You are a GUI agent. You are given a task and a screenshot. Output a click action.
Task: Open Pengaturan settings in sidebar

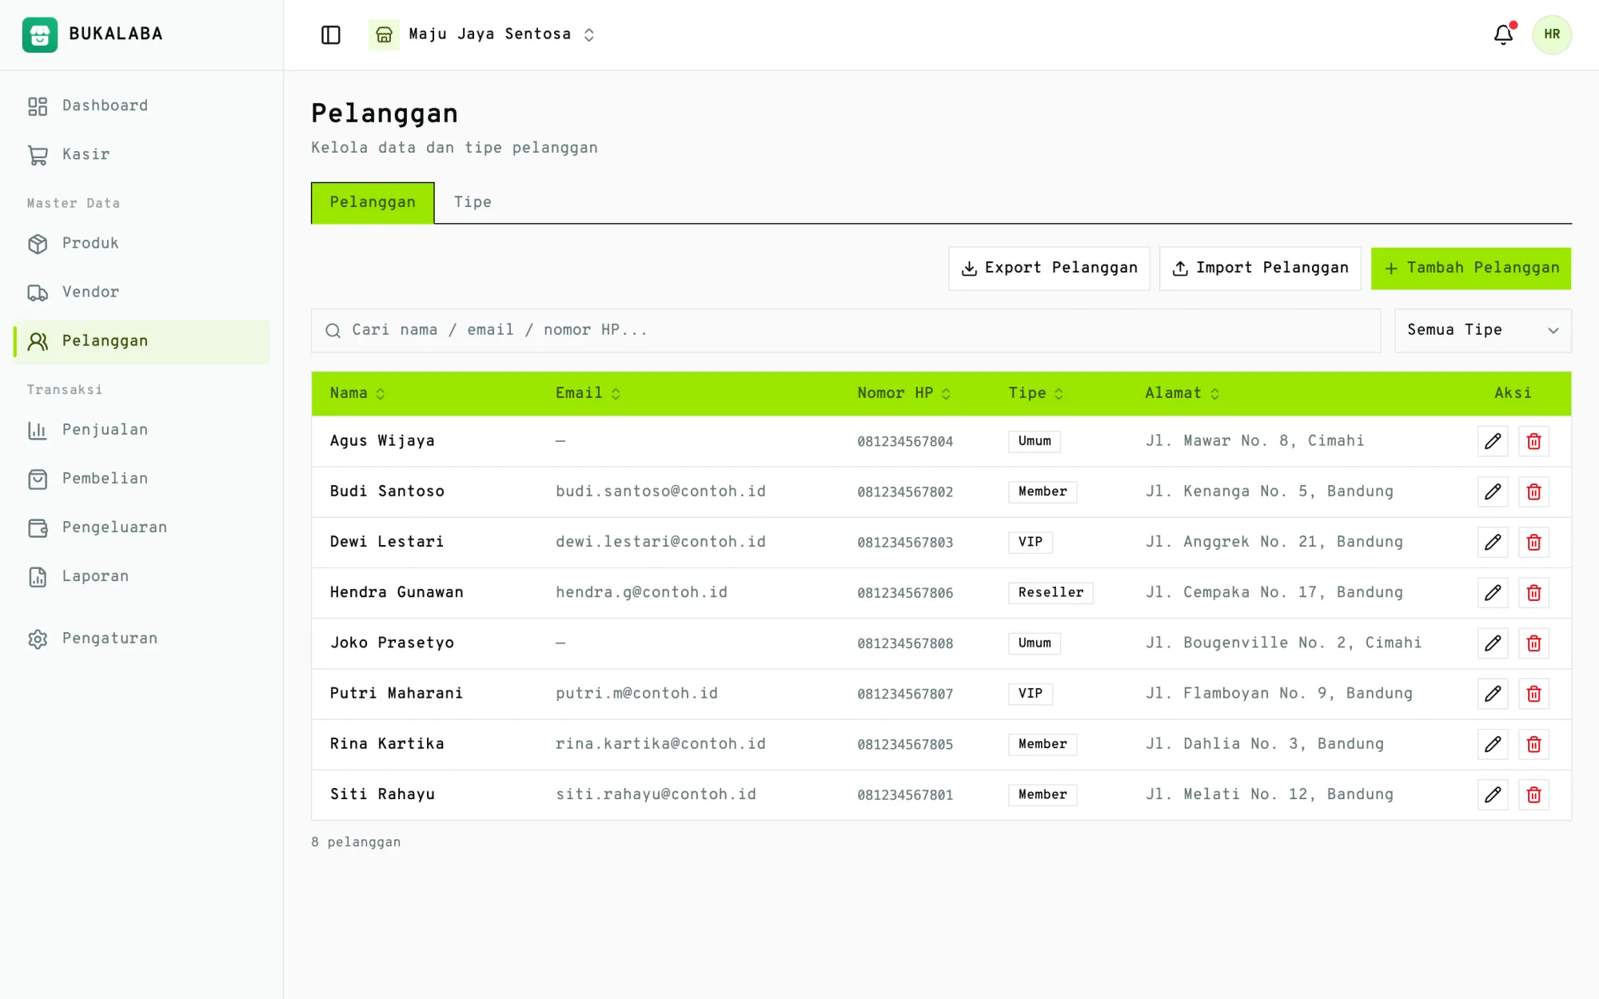pyautogui.click(x=142, y=639)
